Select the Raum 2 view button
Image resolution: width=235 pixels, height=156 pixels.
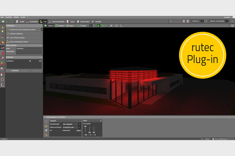[82, 26]
